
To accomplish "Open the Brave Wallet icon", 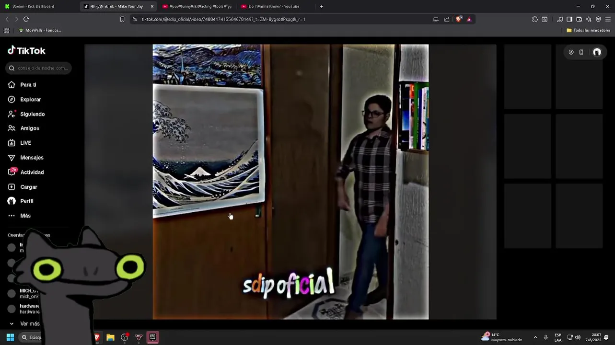I will click(x=579, y=19).
